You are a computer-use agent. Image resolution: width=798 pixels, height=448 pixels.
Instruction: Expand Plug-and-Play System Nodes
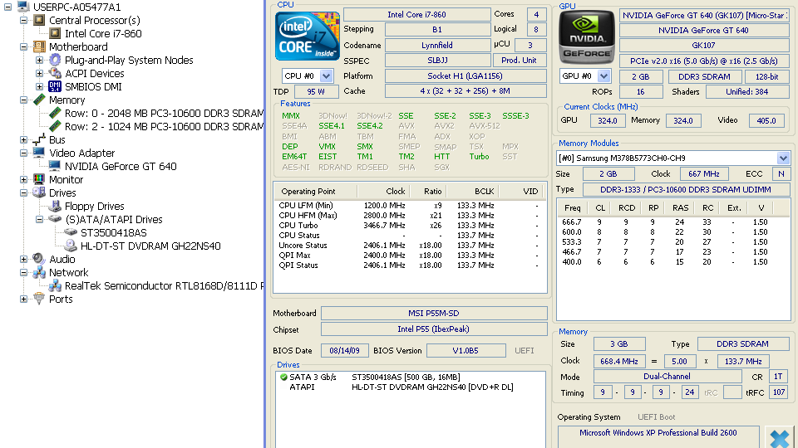pos(39,60)
